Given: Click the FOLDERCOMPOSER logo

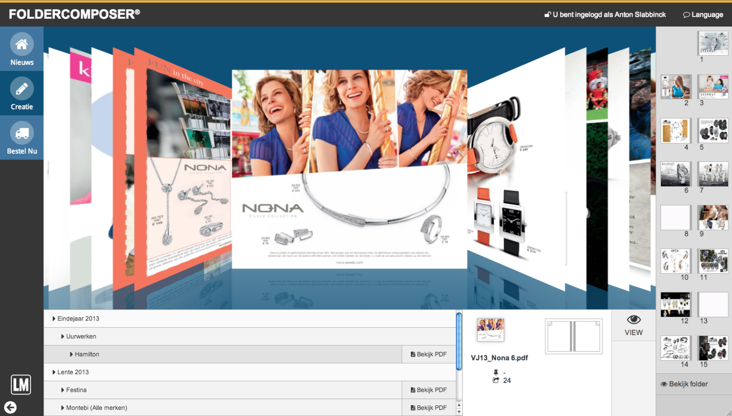Looking at the screenshot, I should (x=74, y=14).
